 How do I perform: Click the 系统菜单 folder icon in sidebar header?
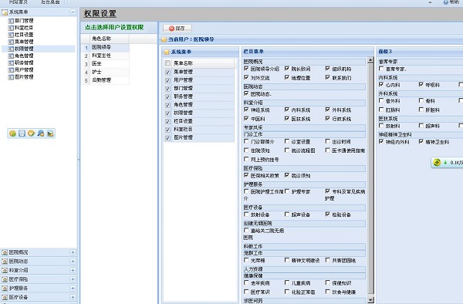[x=5, y=12]
